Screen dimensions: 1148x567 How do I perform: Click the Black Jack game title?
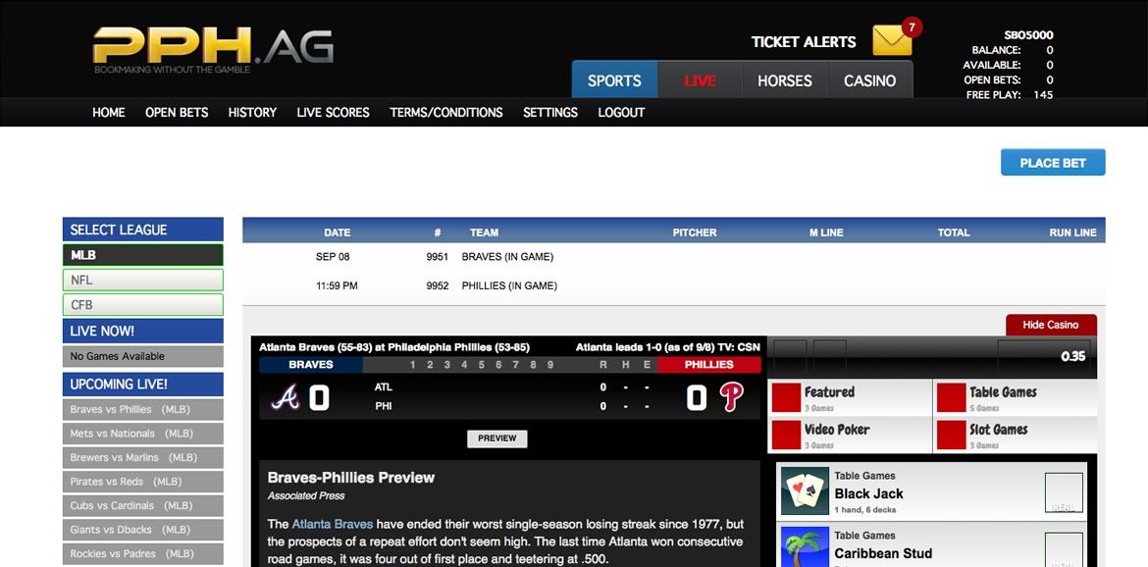tap(869, 493)
